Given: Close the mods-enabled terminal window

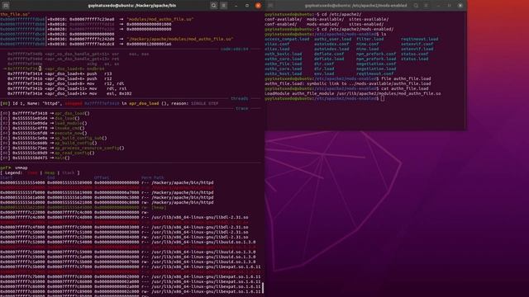Looking at the screenshot, I should click(x=460, y=6).
